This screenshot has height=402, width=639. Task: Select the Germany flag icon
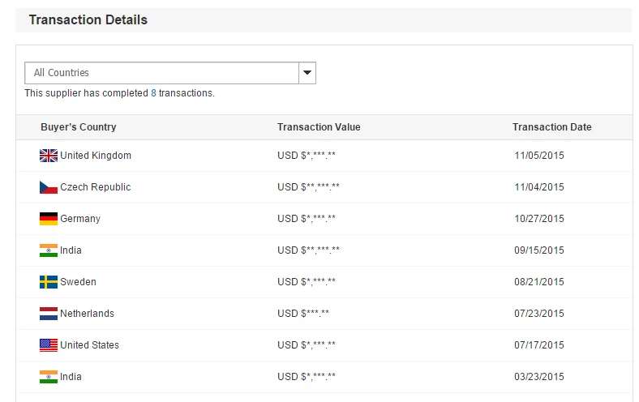pyautogui.click(x=49, y=219)
